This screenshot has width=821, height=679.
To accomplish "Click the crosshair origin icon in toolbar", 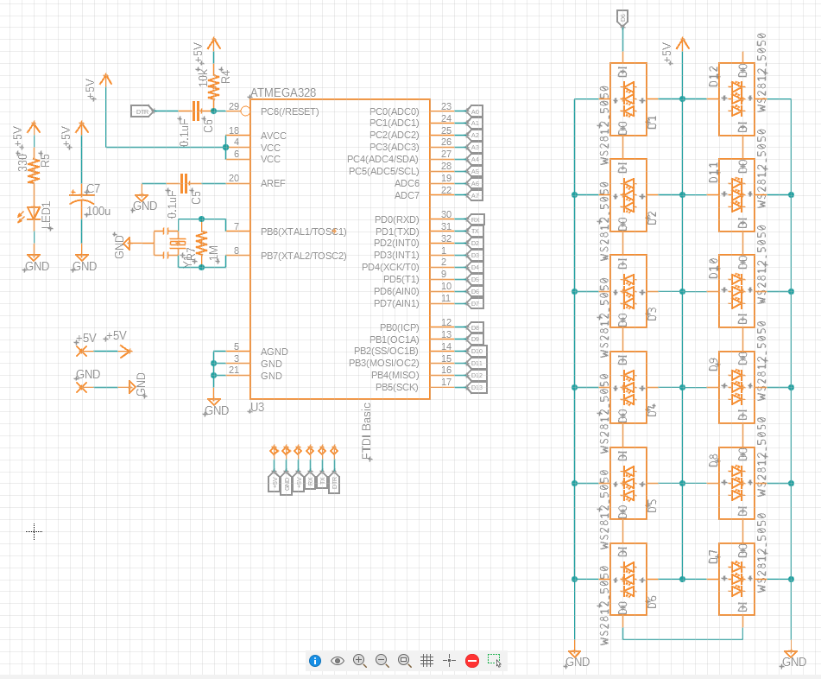I will point(449,661).
